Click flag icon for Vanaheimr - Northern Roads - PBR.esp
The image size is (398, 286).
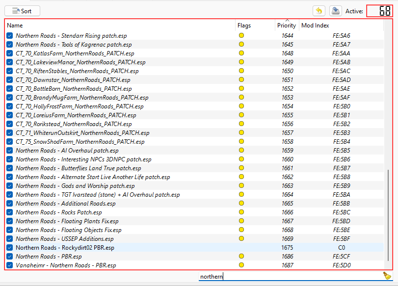pyautogui.click(x=241, y=265)
